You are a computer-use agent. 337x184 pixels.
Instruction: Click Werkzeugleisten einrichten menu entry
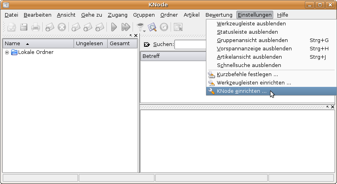coord(254,82)
